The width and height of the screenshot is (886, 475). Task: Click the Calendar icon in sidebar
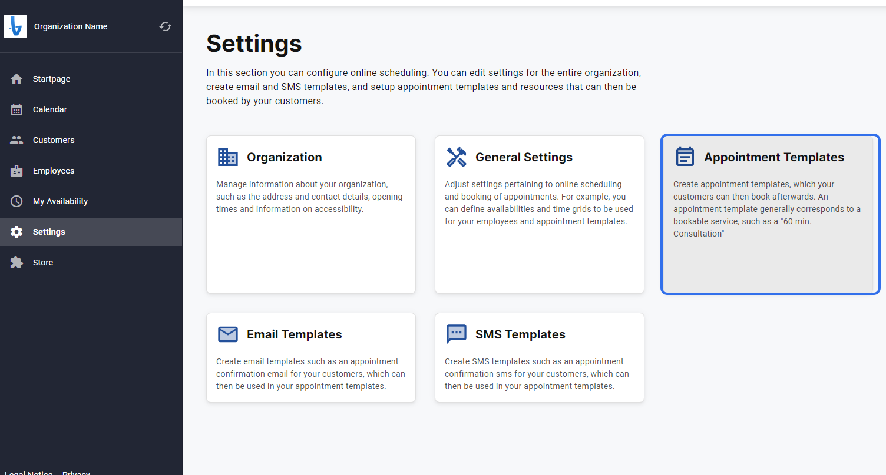pyautogui.click(x=16, y=109)
